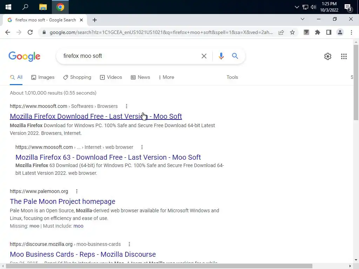The height and width of the screenshot is (269, 359).
Task: Select the All results tab
Action: 16,77
